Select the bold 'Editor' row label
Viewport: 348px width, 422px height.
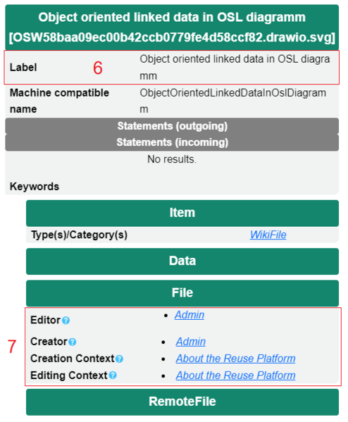pos(46,321)
